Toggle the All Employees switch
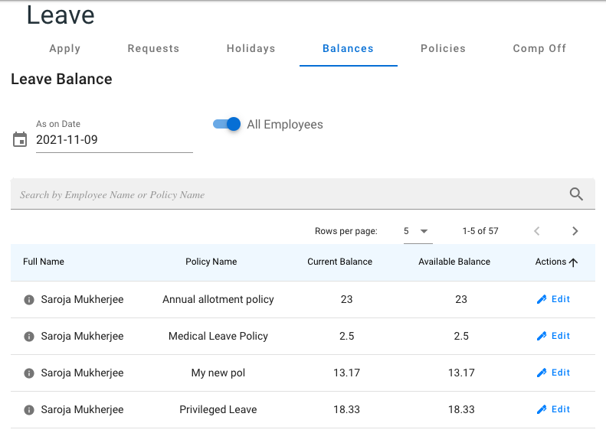Screen dimensions: 606x433 tap(228, 124)
